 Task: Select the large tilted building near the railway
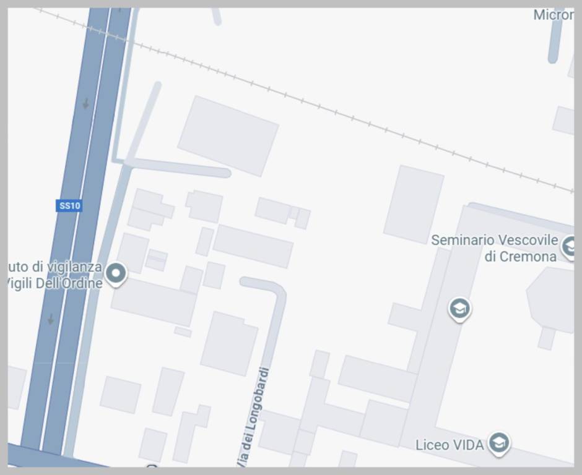228,135
